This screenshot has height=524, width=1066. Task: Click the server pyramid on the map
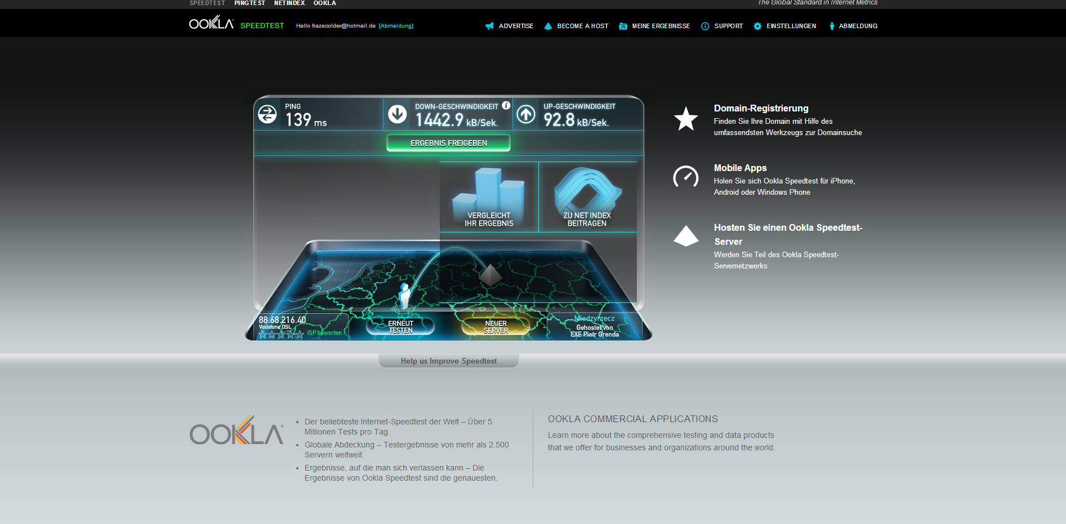pyautogui.click(x=490, y=275)
